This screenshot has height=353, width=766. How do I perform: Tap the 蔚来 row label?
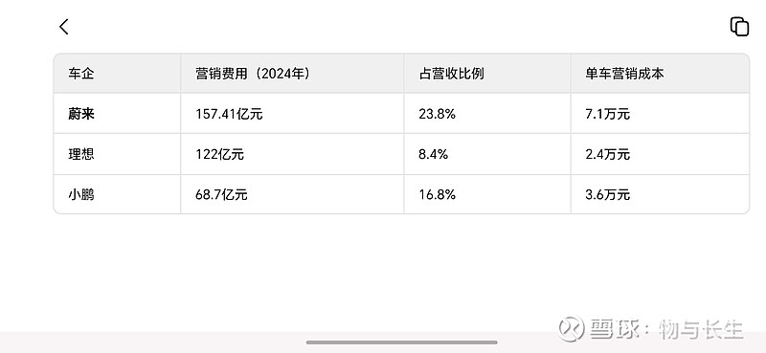click(x=81, y=114)
